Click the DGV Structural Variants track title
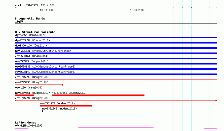 click(x=35, y=32)
